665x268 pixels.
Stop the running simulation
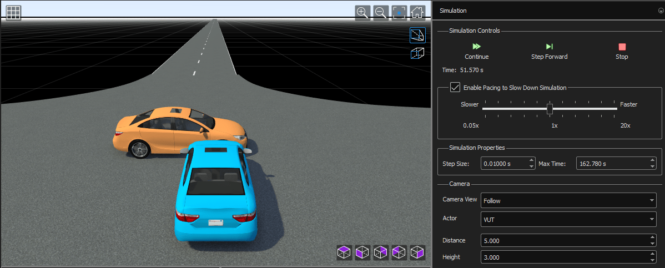(x=622, y=51)
